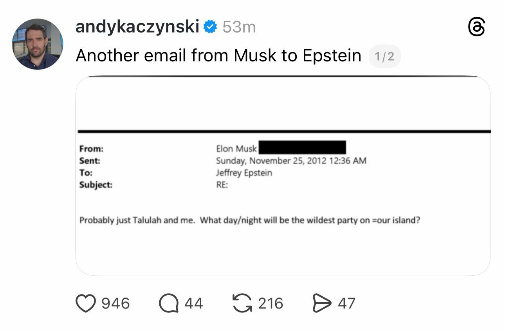Open the attached email screenshot image
The image size is (505, 330).
click(x=283, y=176)
